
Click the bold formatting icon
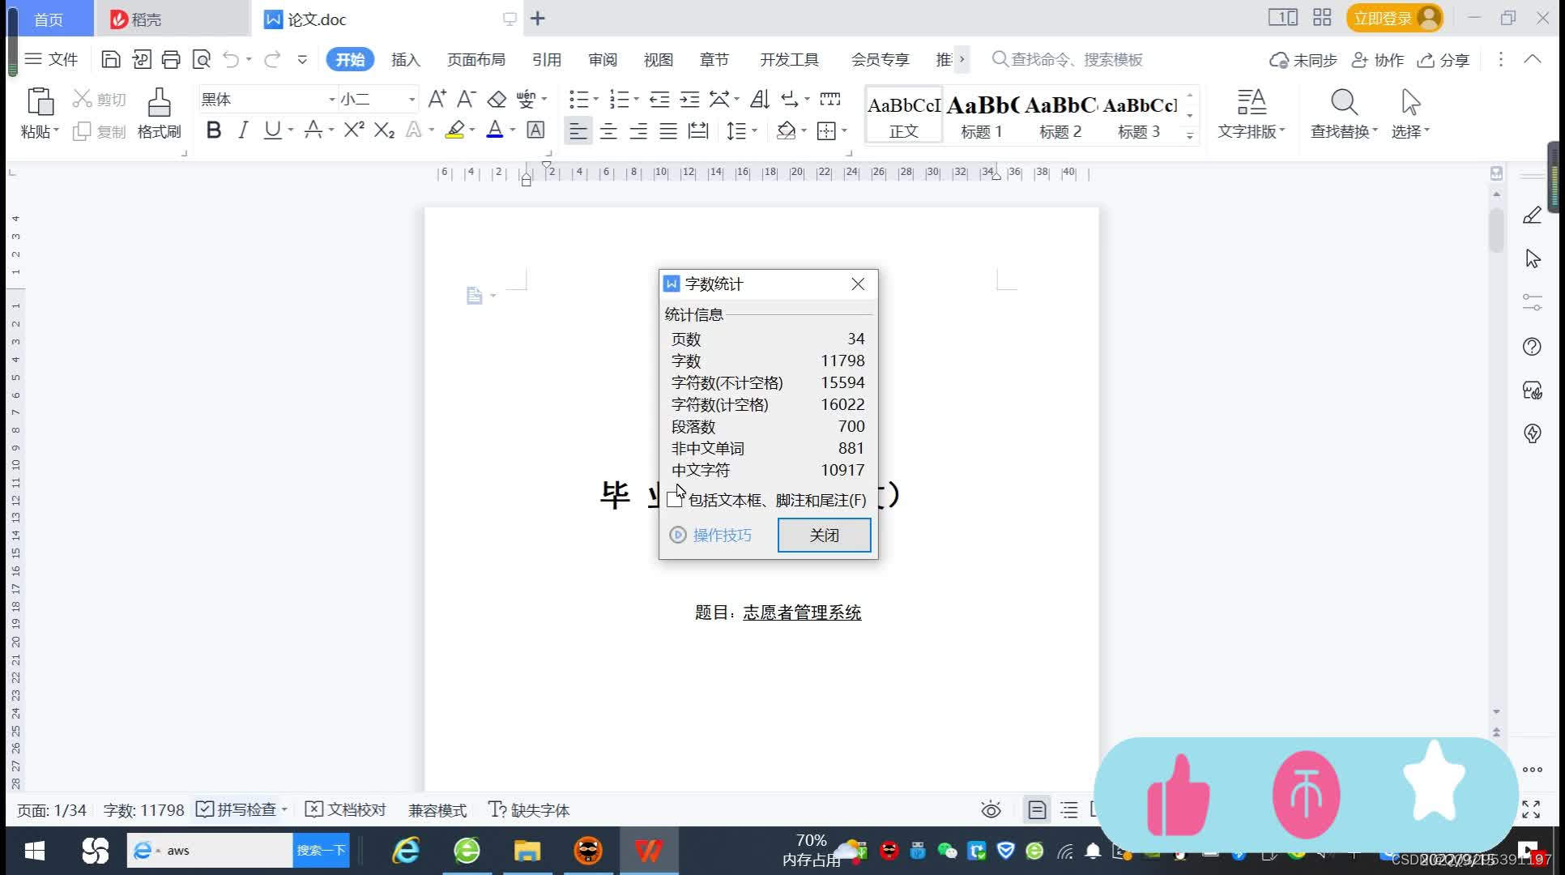[x=211, y=131]
